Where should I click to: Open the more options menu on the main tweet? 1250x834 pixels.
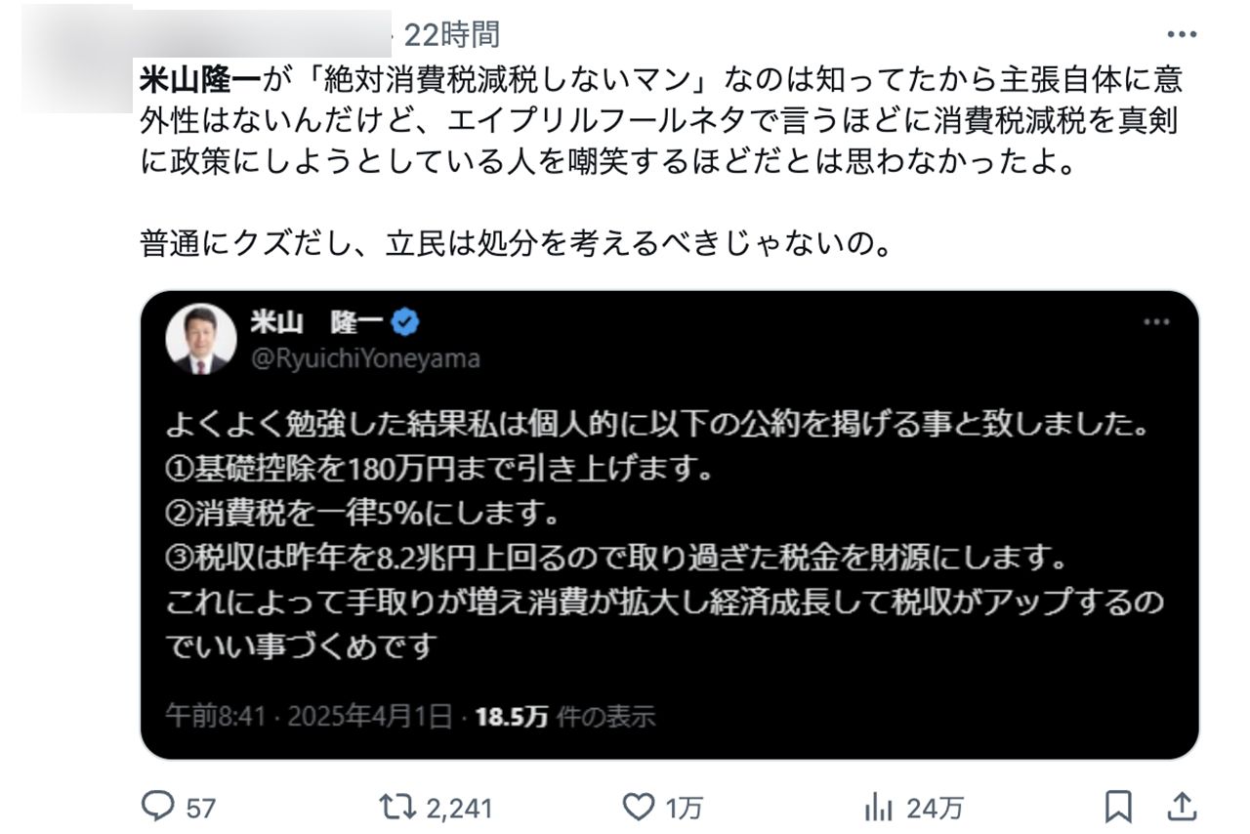[x=1181, y=32]
